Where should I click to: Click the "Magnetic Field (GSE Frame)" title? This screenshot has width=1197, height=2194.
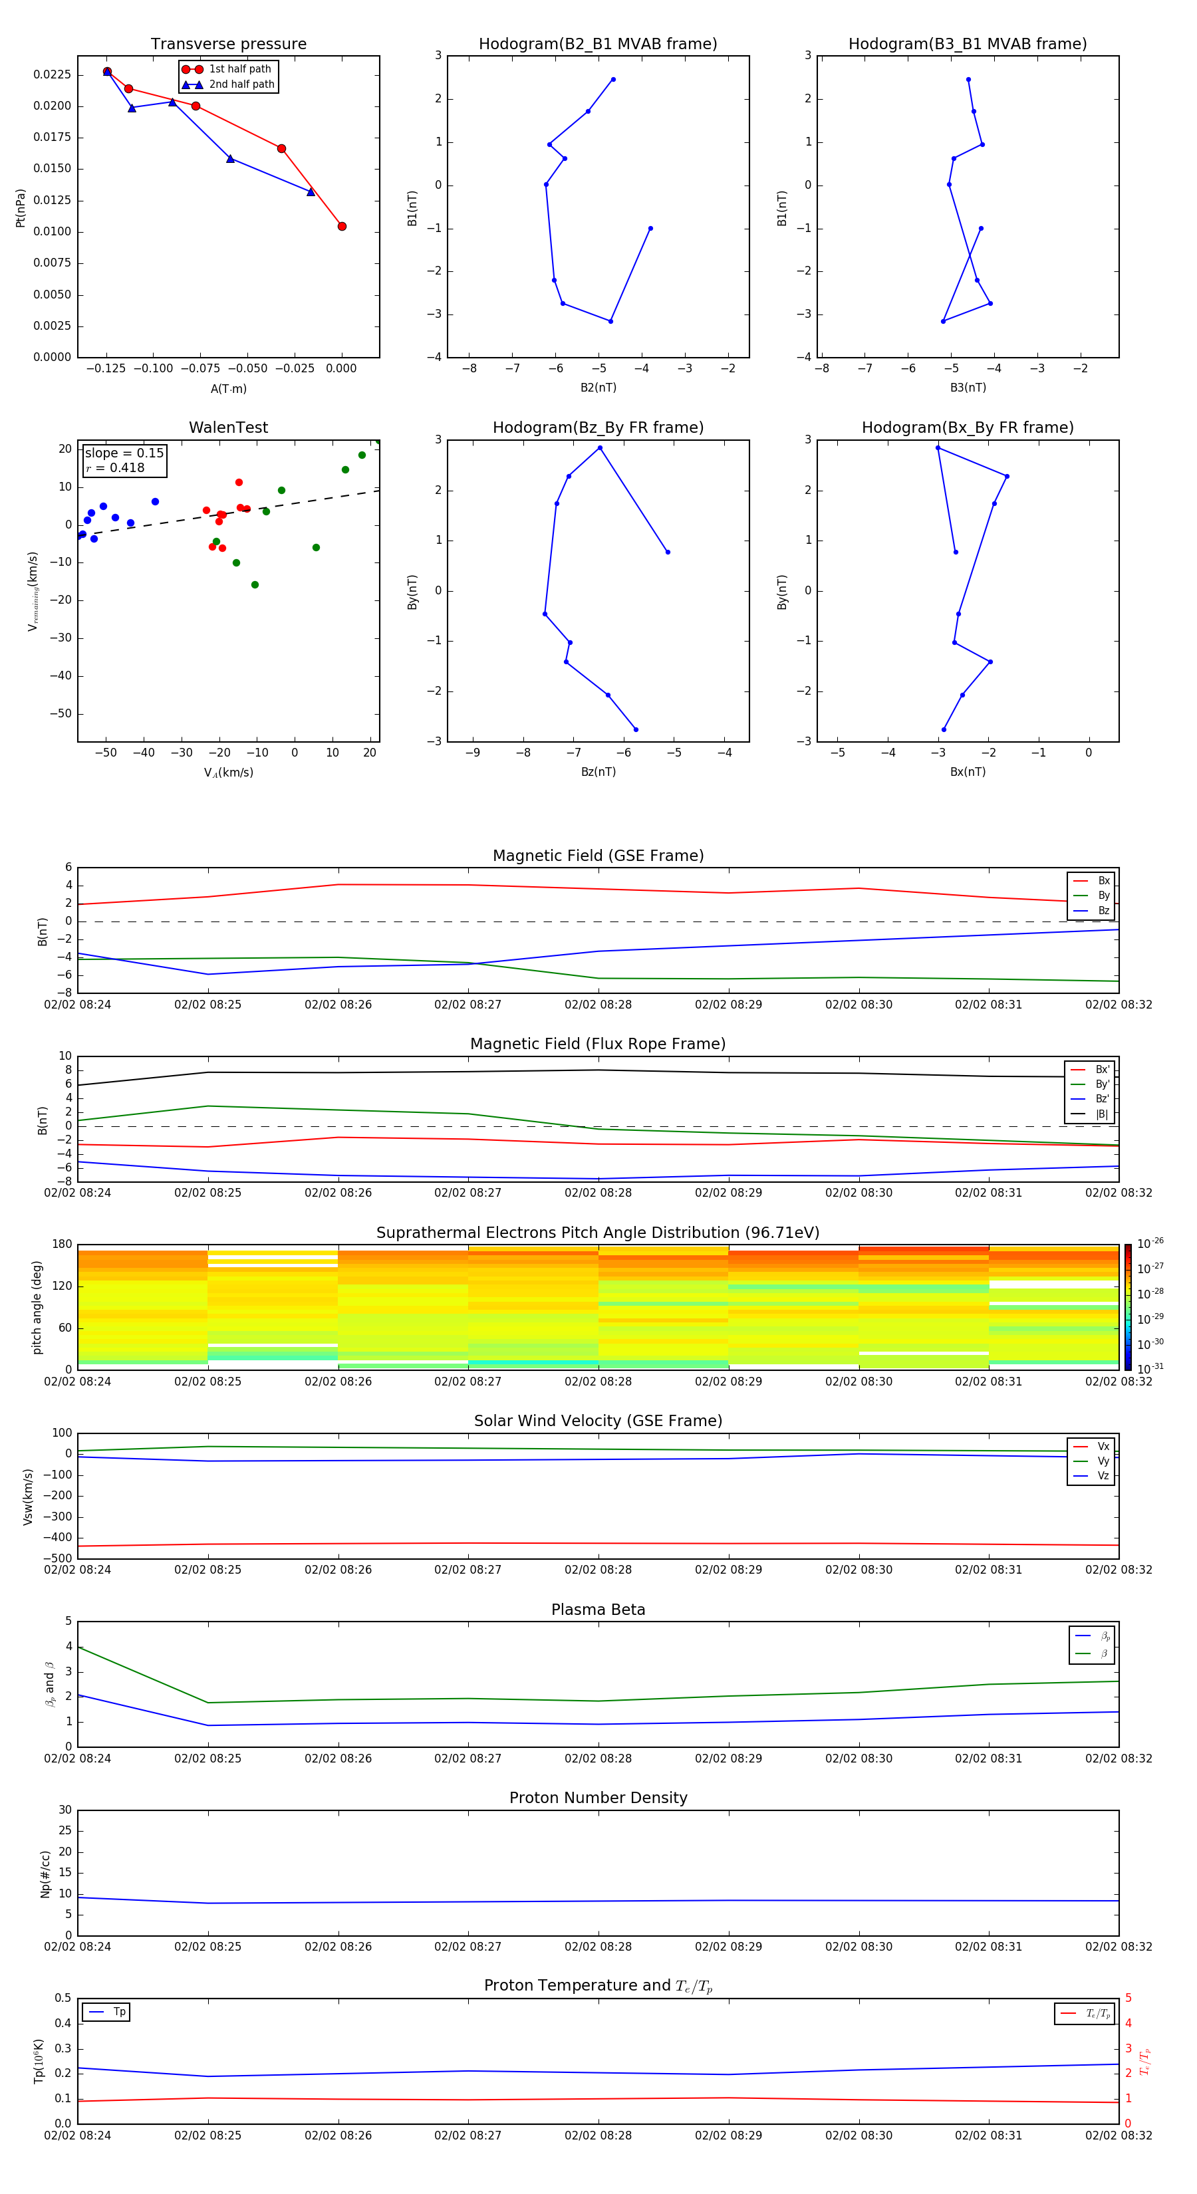(x=598, y=856)
